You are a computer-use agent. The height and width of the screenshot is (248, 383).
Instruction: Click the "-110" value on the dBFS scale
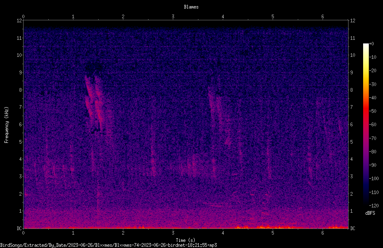coord(374,192)
